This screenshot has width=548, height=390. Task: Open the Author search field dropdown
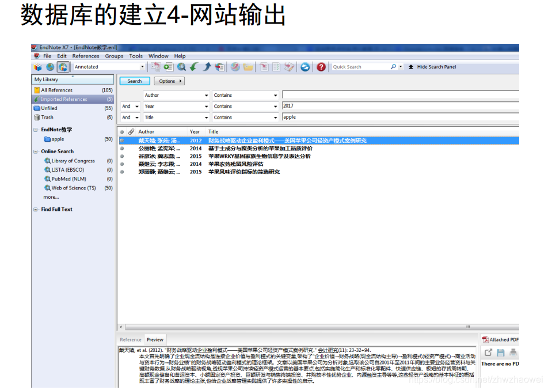(206, 95)
